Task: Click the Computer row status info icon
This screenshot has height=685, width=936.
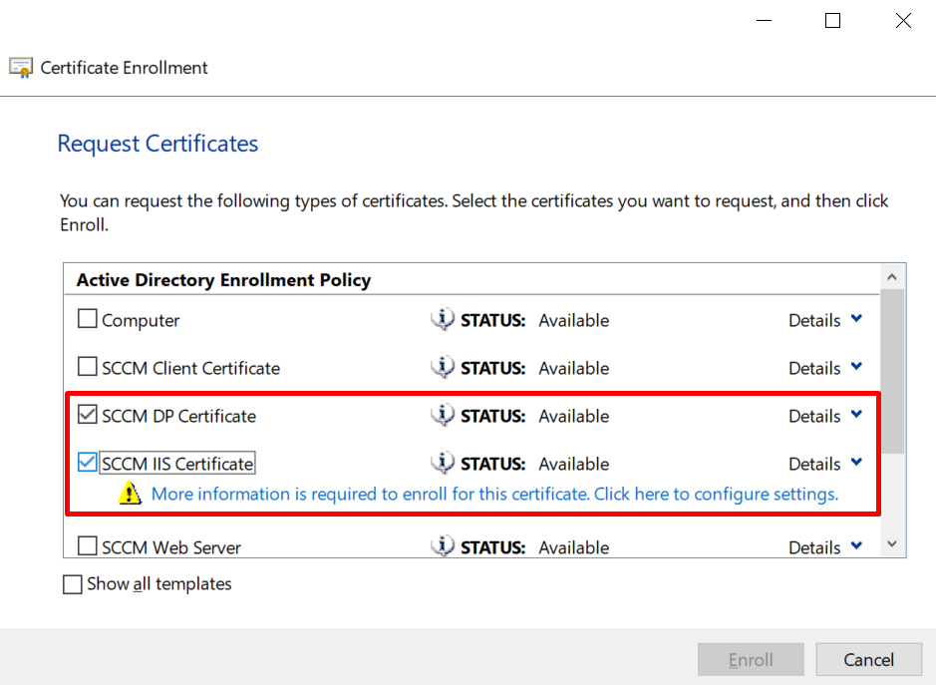Action: 443,319
